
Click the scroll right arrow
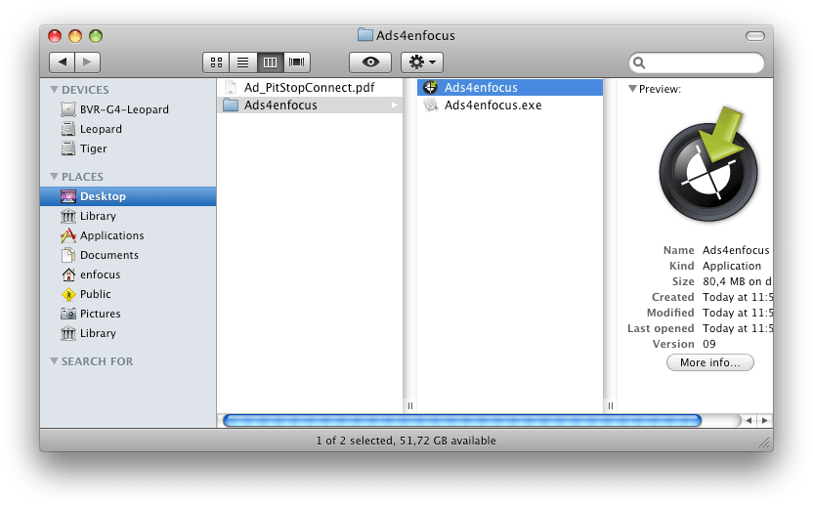pos(764,420)
